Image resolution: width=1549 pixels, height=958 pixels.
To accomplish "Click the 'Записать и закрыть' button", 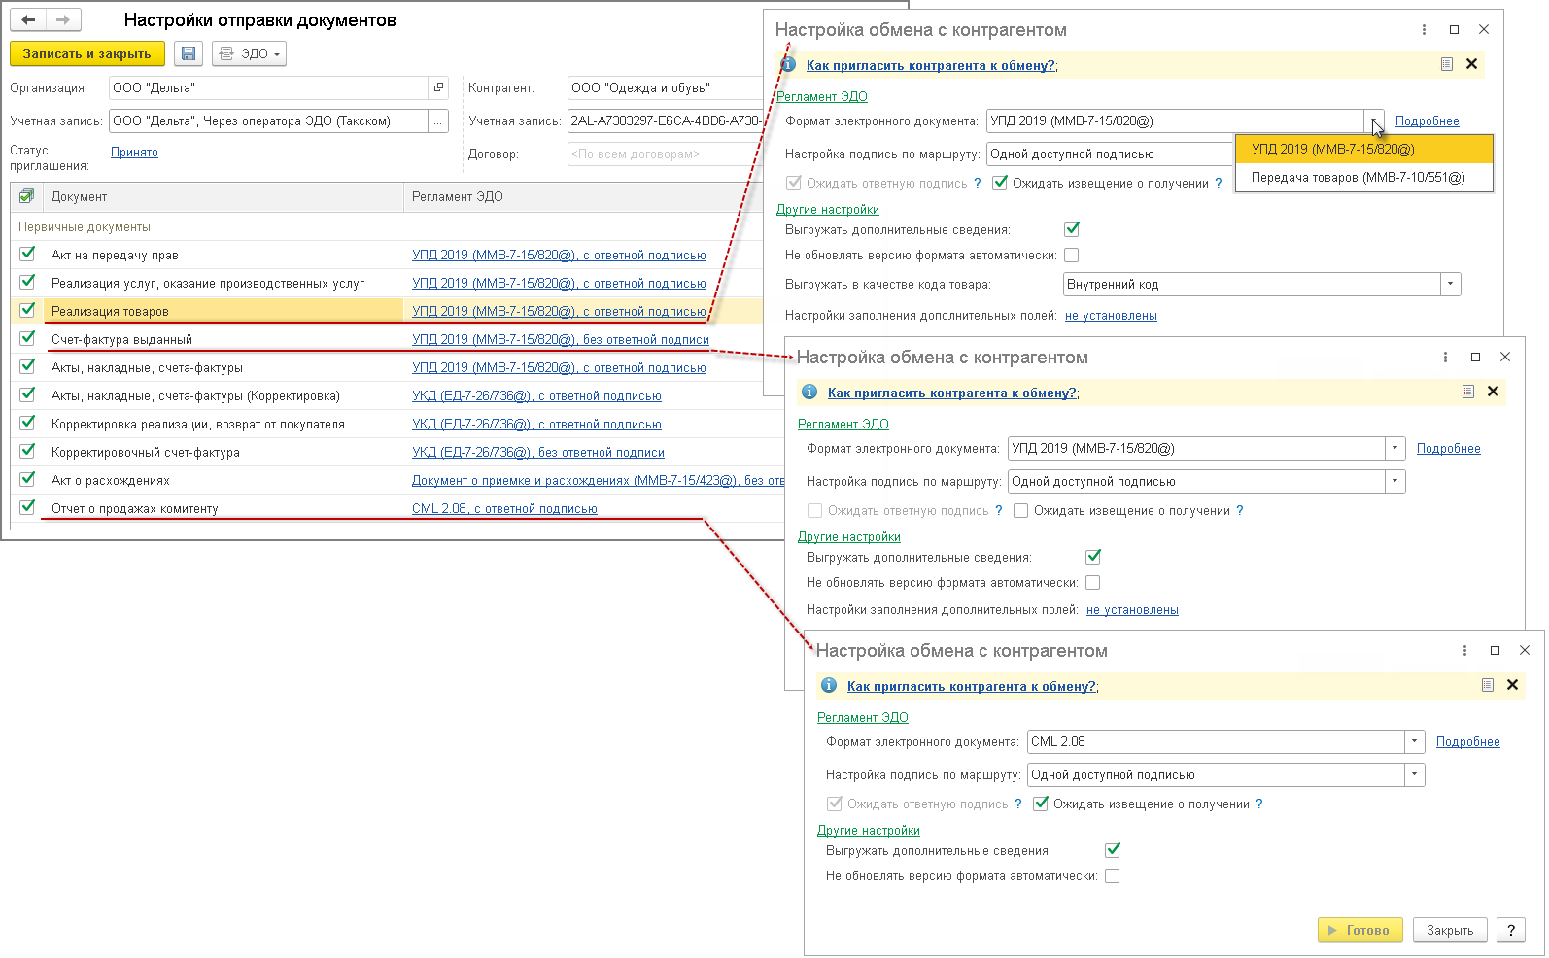I will 86,54.
